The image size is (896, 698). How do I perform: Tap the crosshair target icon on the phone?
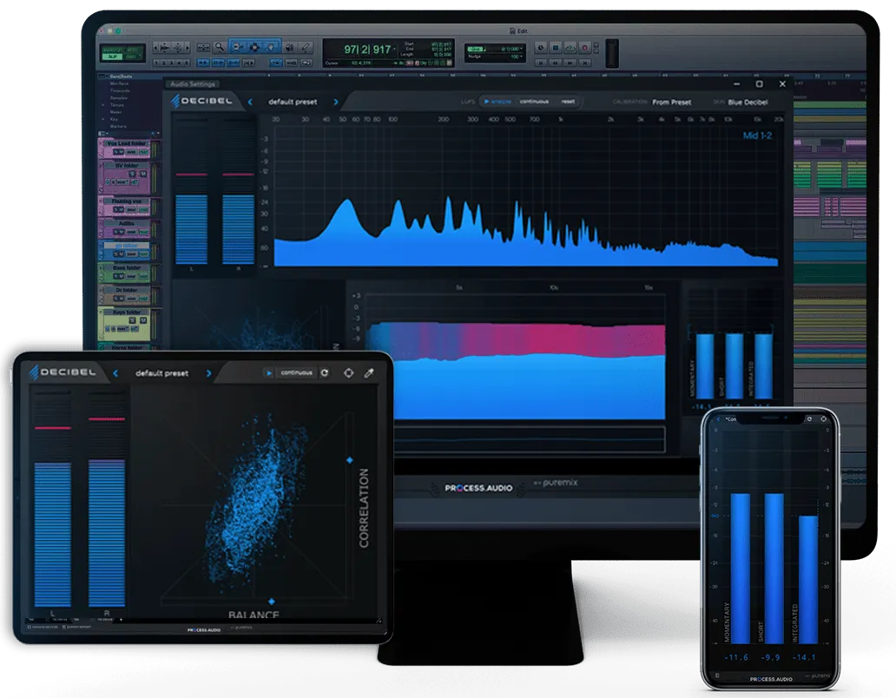(823, 418)
